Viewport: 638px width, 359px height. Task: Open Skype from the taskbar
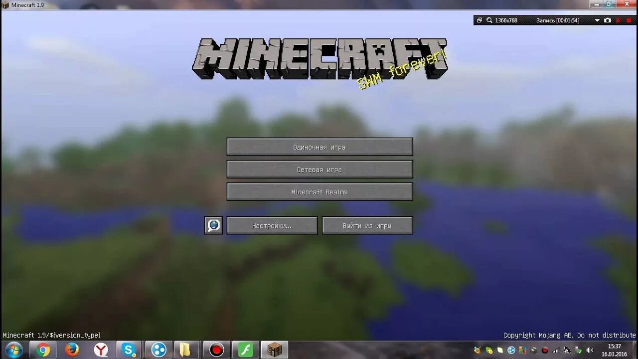(130, 350)
